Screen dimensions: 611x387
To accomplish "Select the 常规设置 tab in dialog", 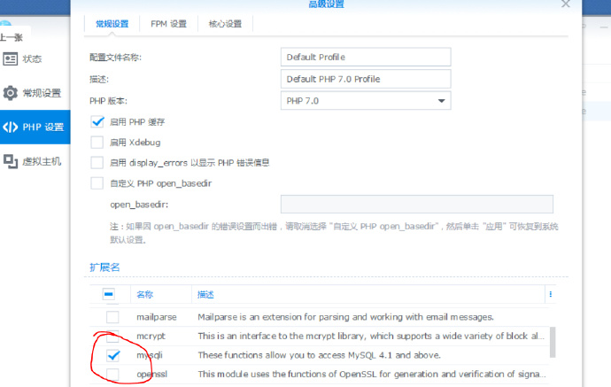I will 112,24.
